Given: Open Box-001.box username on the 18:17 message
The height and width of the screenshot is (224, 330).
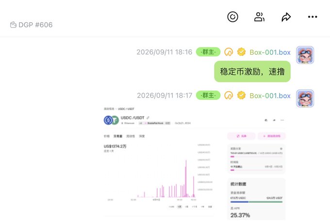Looking at the screenshot, I should pos(270,96).
